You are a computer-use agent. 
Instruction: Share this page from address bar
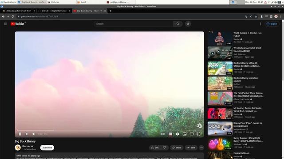pos(251,16)
